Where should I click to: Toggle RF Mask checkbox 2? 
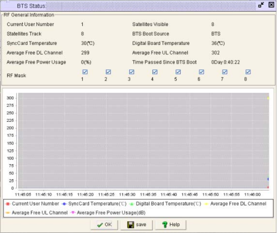pos(108,72)
